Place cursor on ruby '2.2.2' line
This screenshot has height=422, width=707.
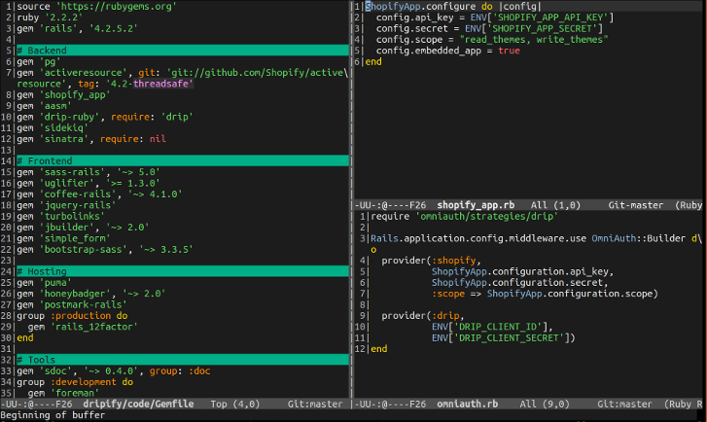50,18
